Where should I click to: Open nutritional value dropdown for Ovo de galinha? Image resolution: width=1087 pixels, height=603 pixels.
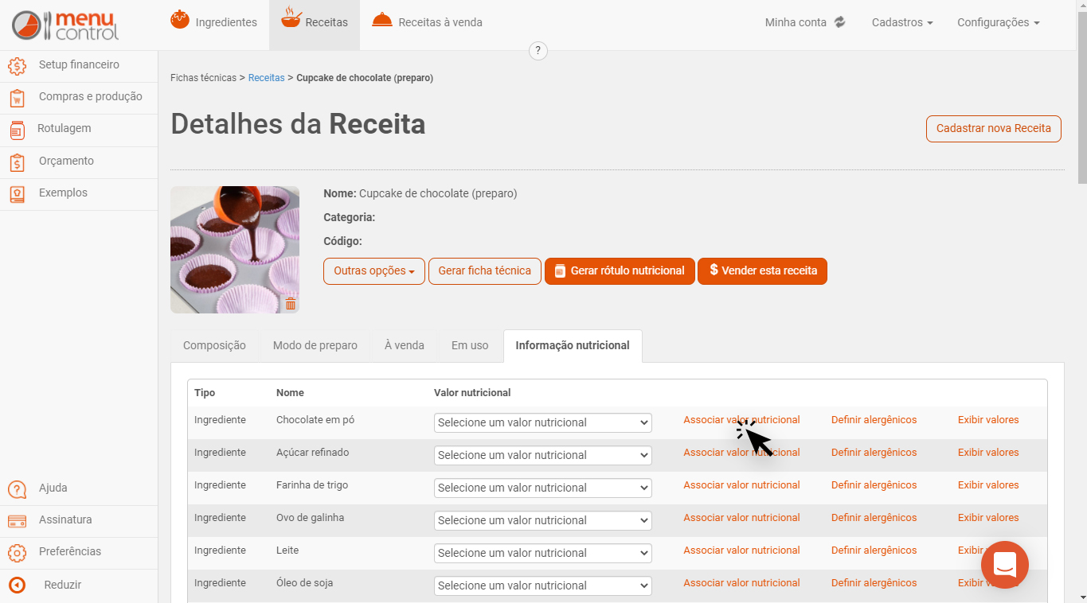pyautogui.click(x=543, y=520)
